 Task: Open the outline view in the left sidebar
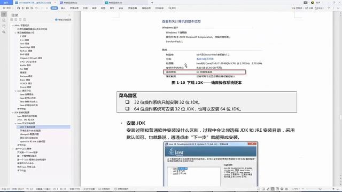[x=4, y=14]
